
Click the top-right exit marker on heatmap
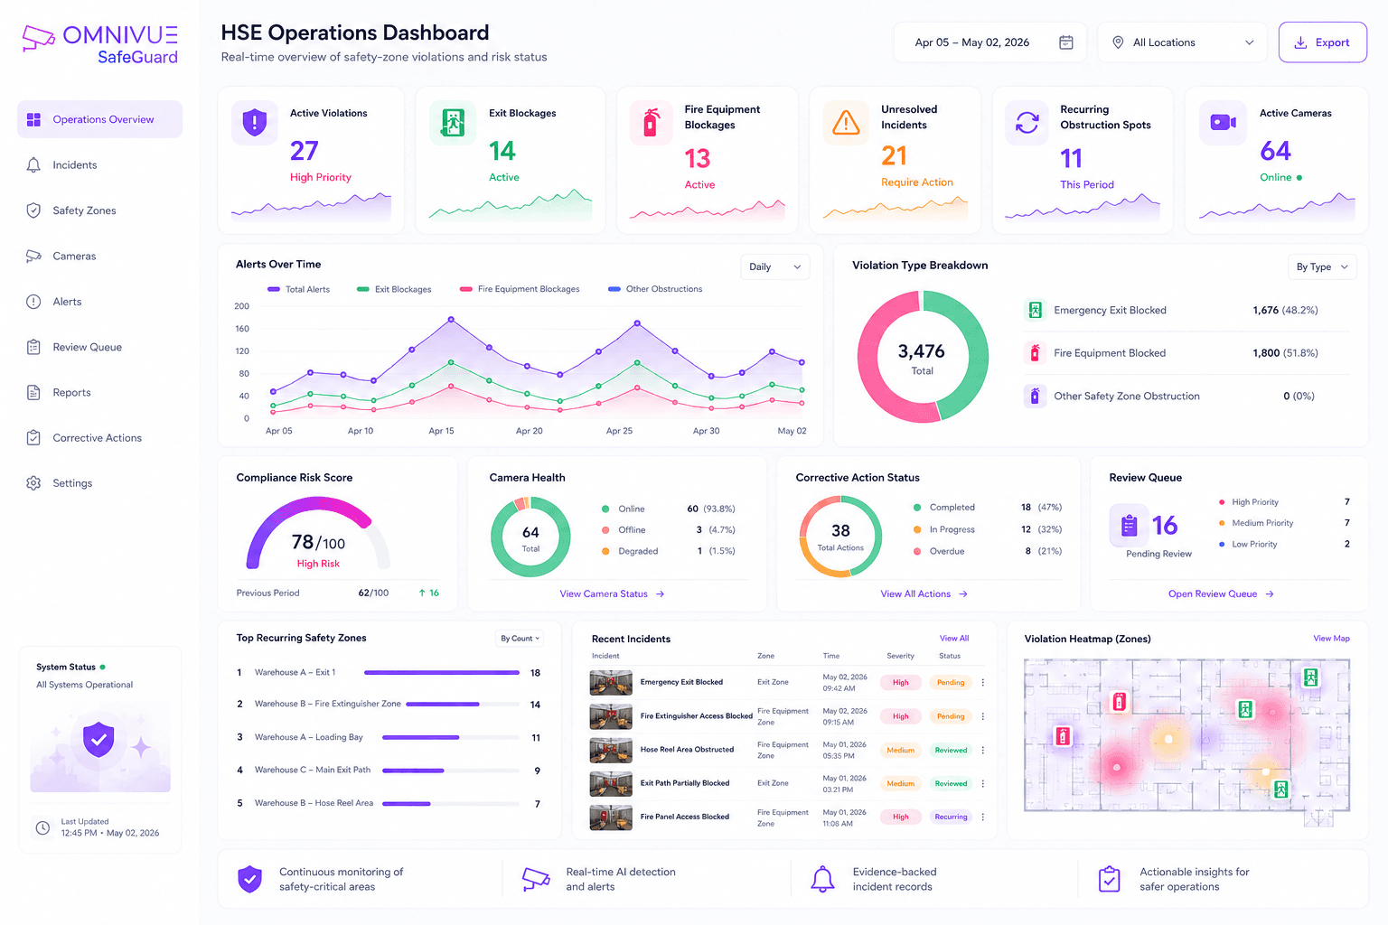1310,677
